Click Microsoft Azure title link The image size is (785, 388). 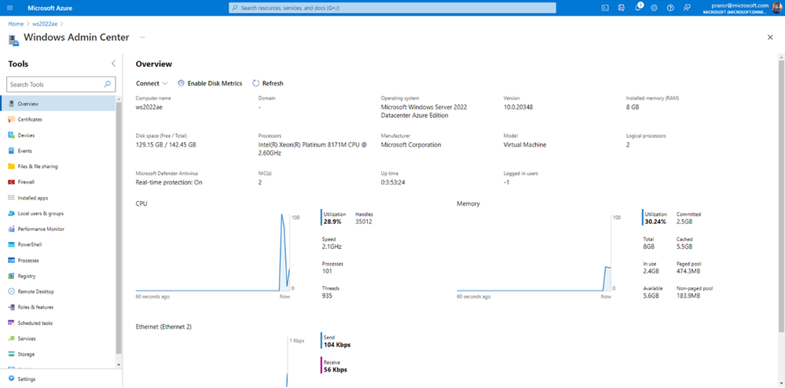point(50,8)
